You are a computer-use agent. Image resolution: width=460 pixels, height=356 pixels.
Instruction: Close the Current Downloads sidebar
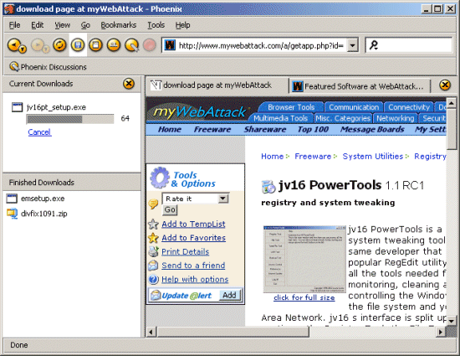(x=129, y=84)
